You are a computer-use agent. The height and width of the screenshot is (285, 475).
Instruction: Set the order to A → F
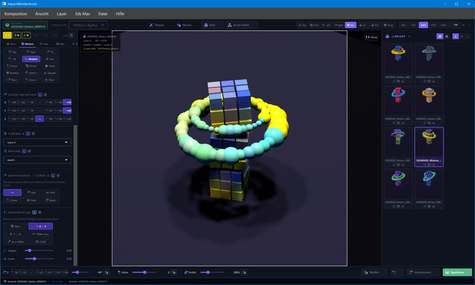pos(40,226)
